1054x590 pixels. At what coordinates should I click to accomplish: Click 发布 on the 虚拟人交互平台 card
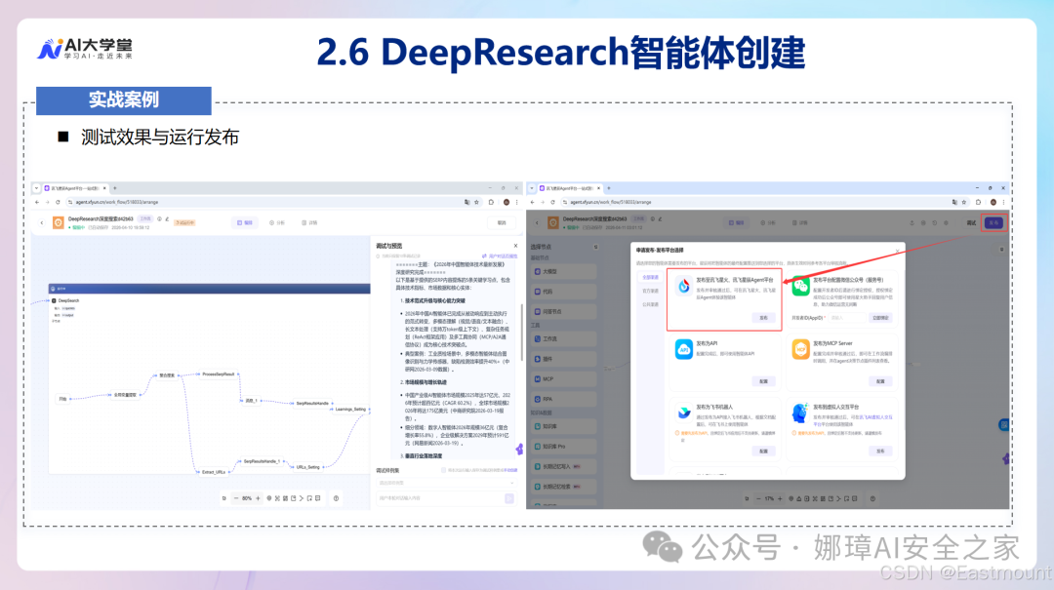point(880,451)
